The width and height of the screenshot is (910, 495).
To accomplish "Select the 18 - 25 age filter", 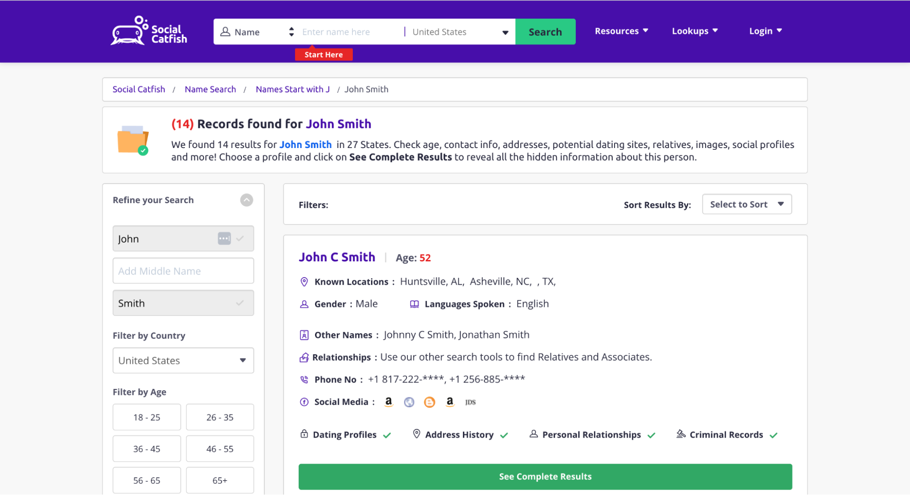I will (147, 417).
